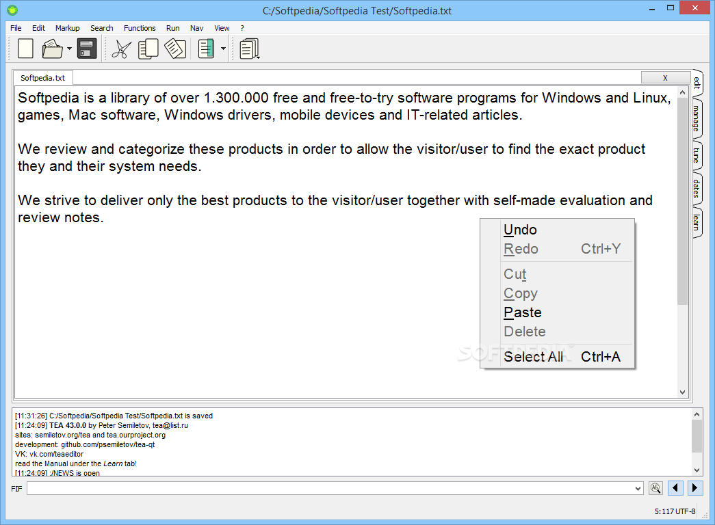
Task: Click the editor vertical scrollbar thumb
Action: 682,201
